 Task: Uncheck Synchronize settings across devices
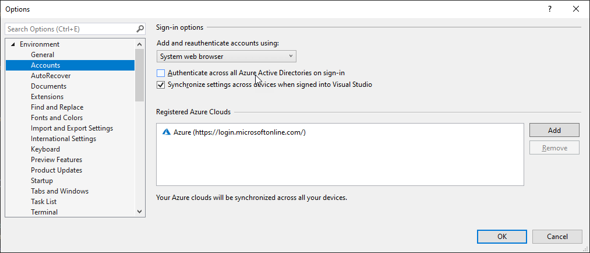coord(161,85)
